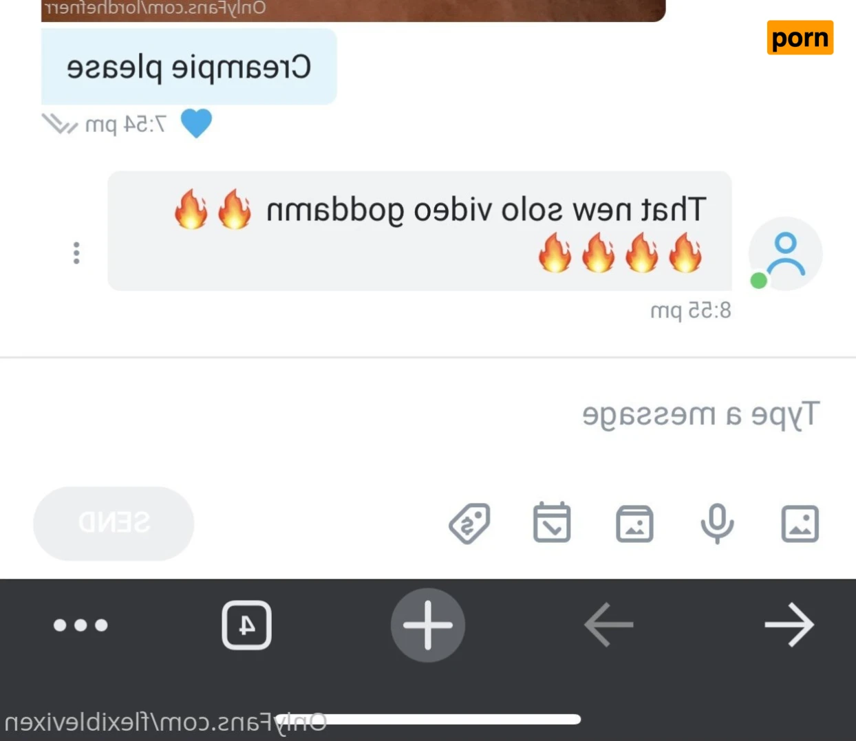Open the user avatar profile icon
This screenshot has width=856, height=741.
(785, 254)
